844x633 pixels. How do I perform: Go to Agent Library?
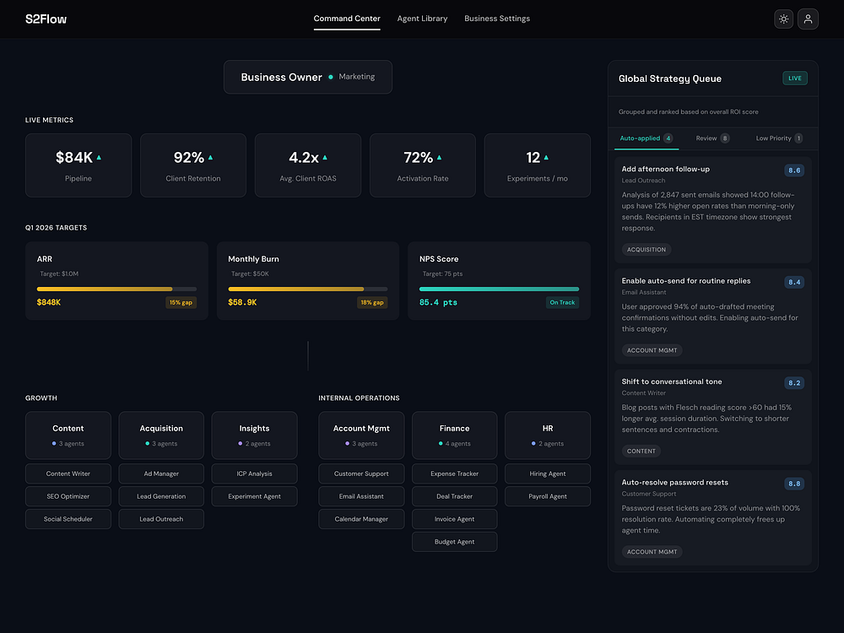[x=422, y=19]
